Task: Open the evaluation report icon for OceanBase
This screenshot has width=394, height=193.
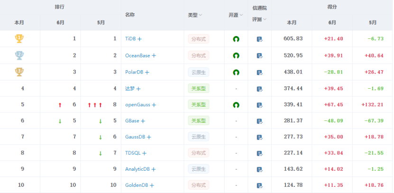Action: (259, 56)
